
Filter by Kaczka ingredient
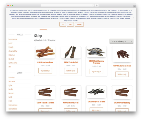[x=11, y=89]
